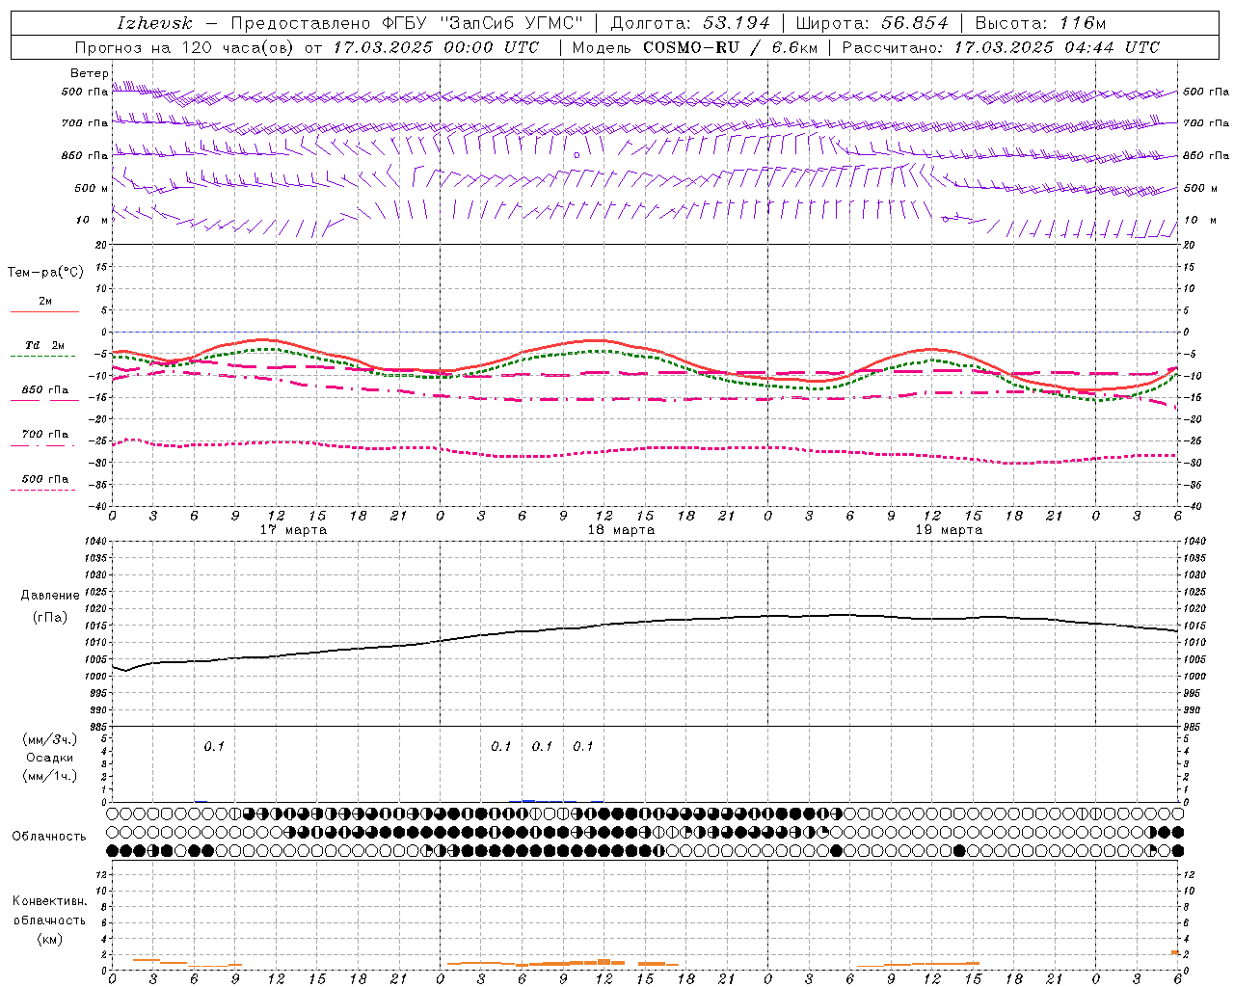
Task: Click the 'Облачность' panel label
Action: (49, 837)
